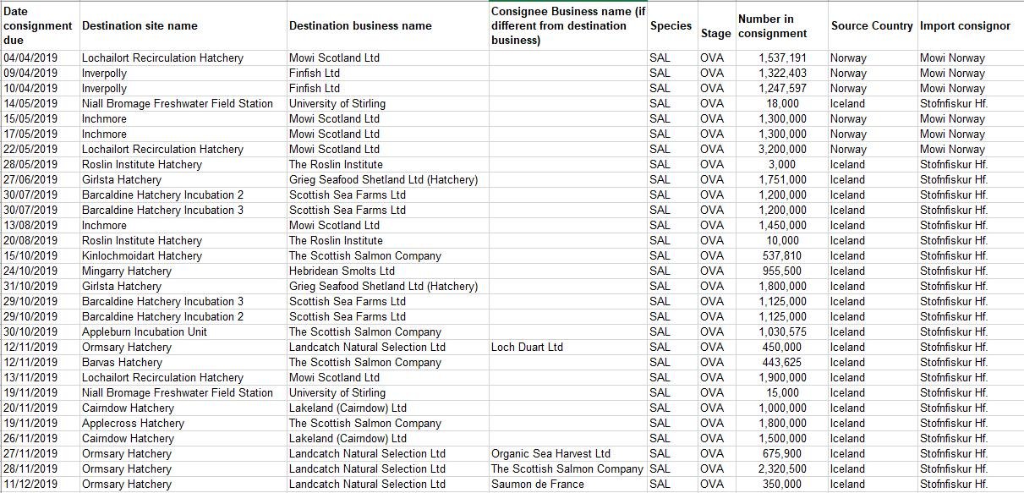Select the consignment number 2,320,500
Image resolution: width=1024 pixels, height=493 pixels.
[782, 469]
